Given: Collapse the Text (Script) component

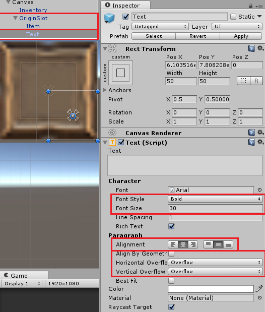Looking at the screenshot, I should coord(105,143).
